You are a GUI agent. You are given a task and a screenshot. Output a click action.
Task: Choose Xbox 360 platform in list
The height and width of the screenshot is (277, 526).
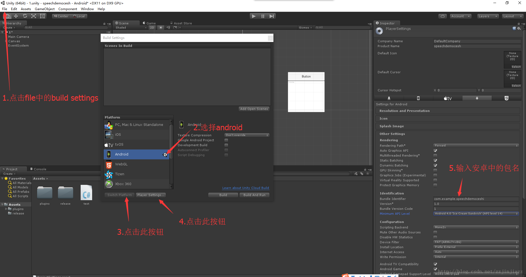pos(136,184)
